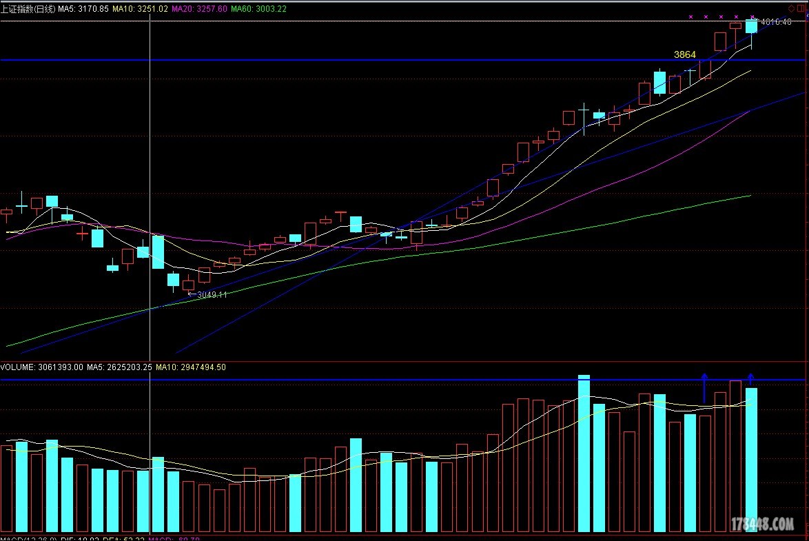Select the MA20: 3257.60 indicator label
The image size is (809, 541).
click(x=199, y=9)
